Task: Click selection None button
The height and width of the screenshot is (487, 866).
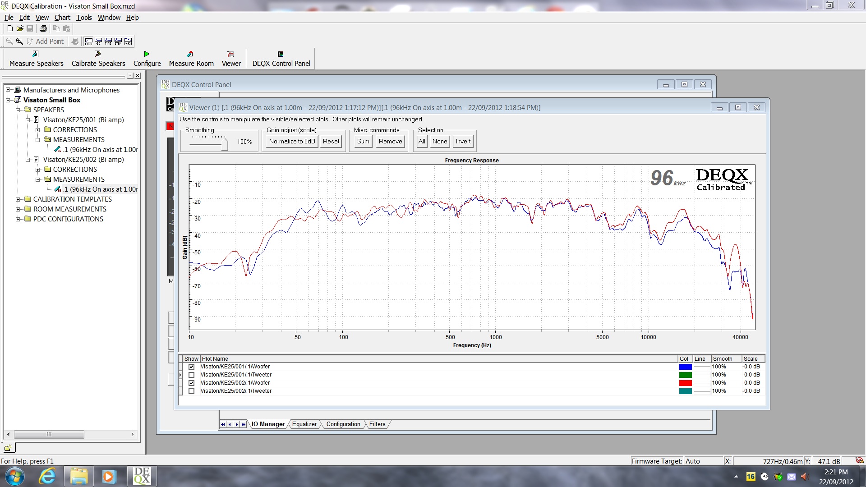Action: pyautogui.click(x=440, y=141)
